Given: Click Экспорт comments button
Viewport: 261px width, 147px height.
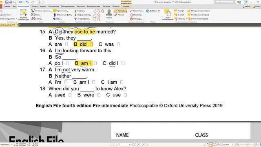Looking at the screenshot, I should [179, 15].
